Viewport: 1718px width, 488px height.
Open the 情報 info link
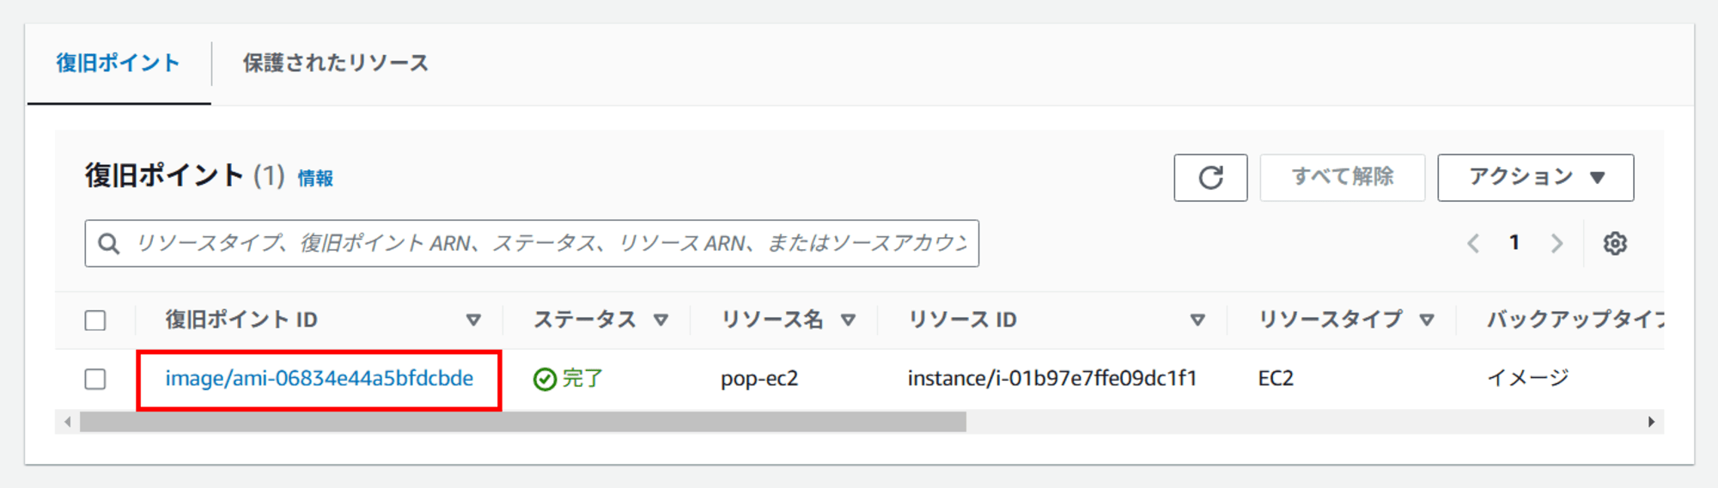click(x=315, y=179)
